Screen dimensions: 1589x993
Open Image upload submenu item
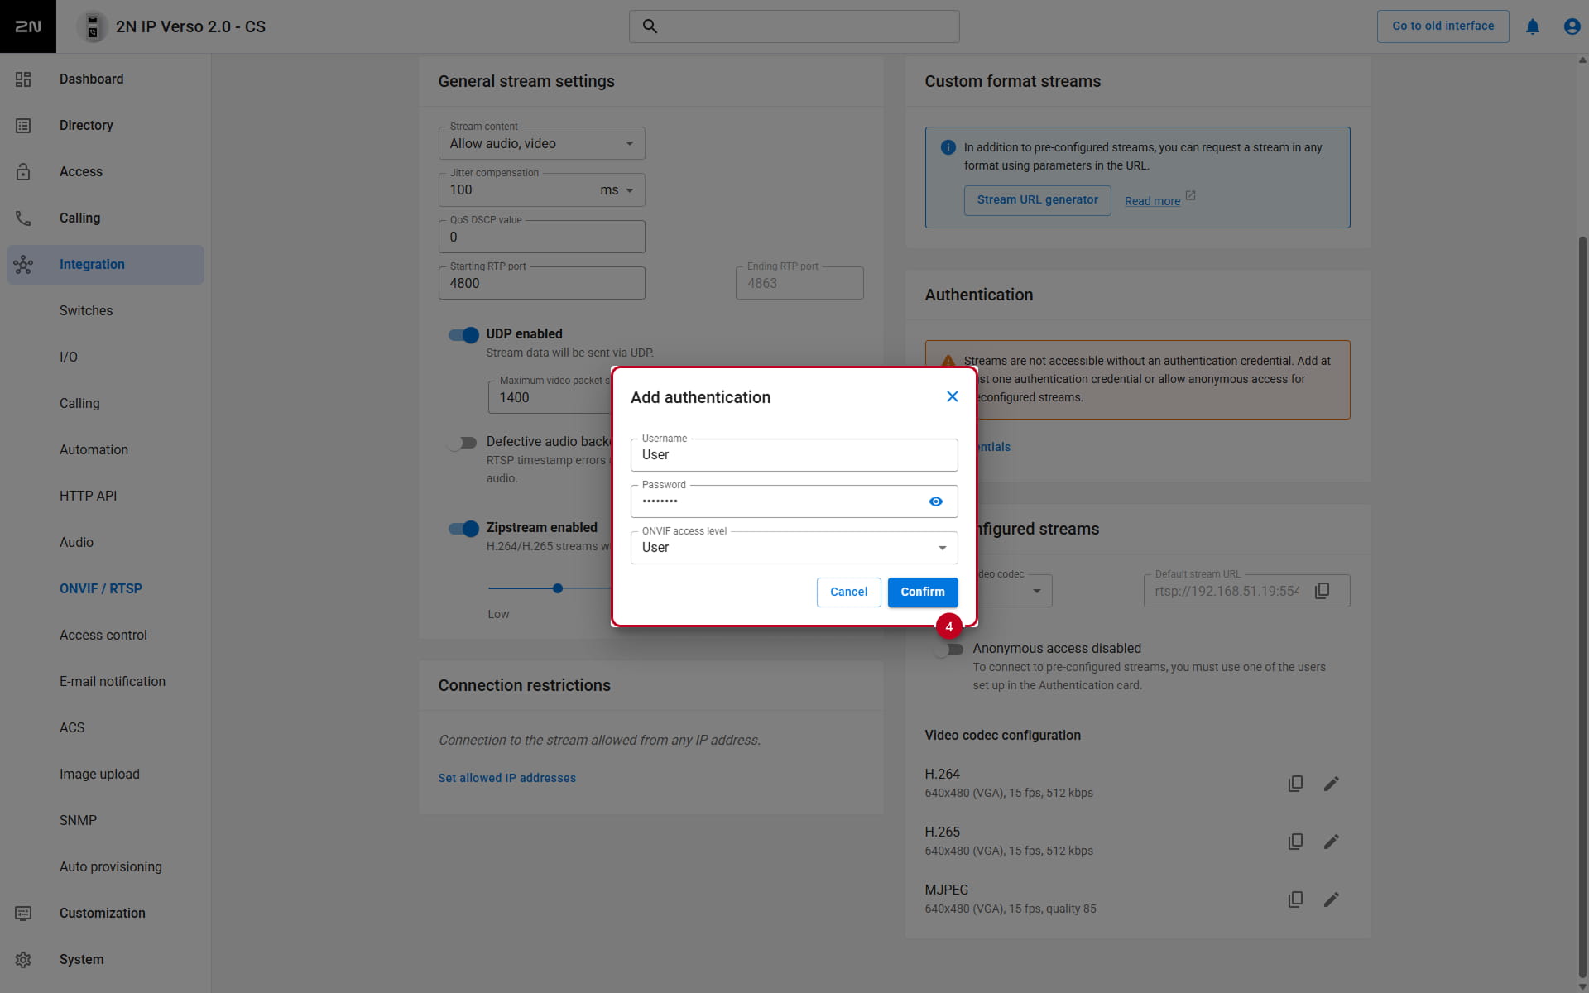tap(99, 775)
